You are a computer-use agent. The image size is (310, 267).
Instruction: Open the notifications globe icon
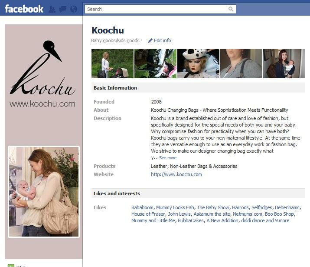[x=74, y=9]
